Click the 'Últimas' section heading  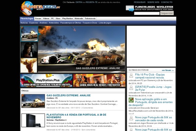point(25,91)
